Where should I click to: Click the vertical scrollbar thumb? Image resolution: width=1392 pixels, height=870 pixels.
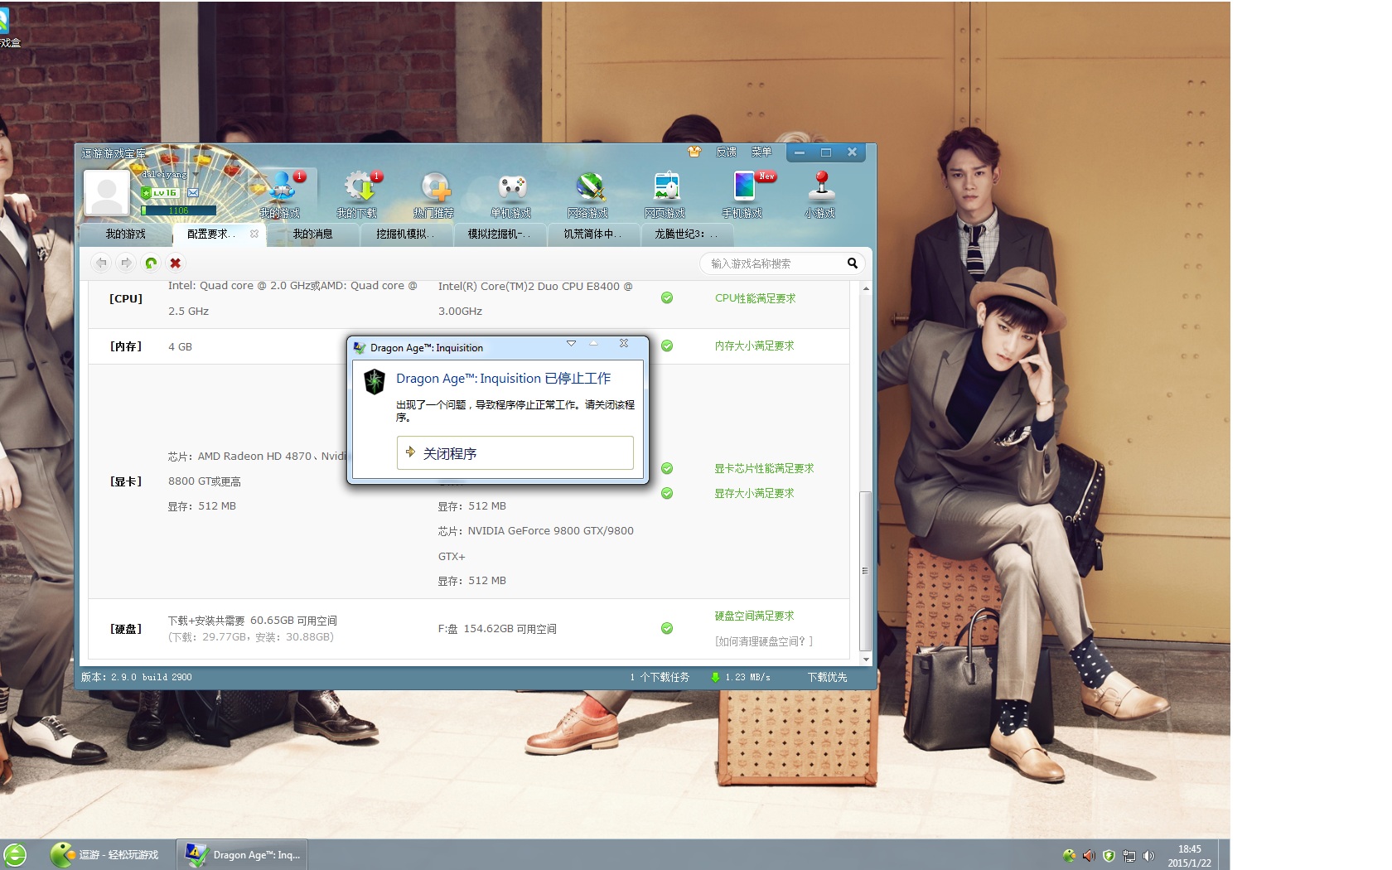coord(865,571)
